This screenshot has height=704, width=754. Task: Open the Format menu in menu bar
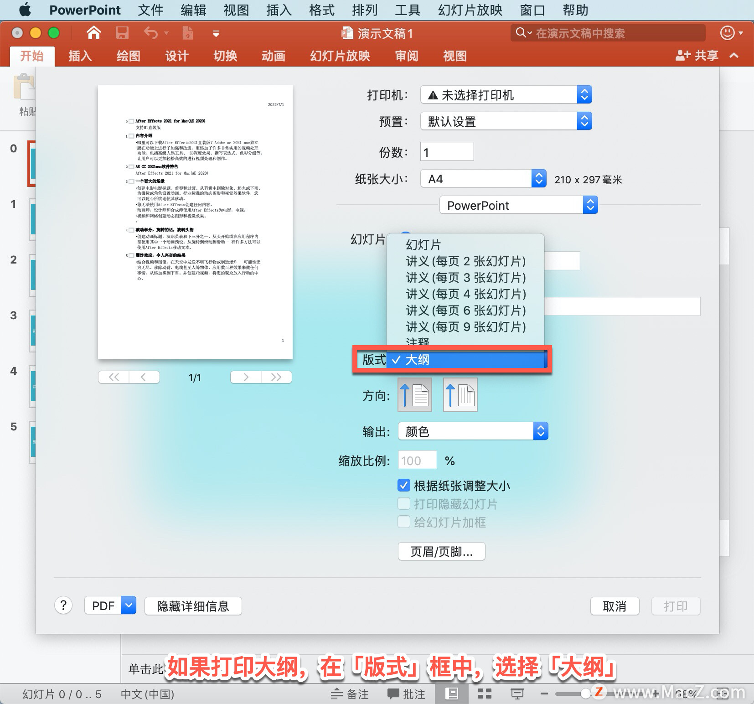click(x=322, y=10)
